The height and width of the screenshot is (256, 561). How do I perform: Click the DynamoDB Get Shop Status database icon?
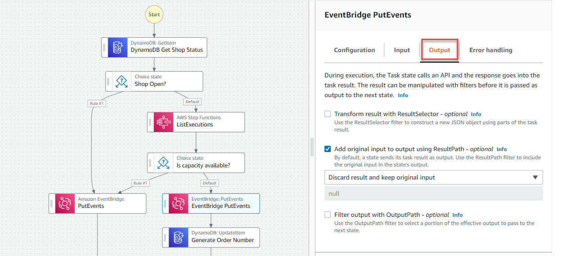118,47
